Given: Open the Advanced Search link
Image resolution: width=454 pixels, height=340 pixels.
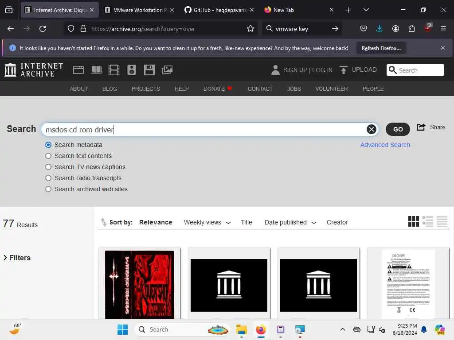Looking at the screenshot, I should (385, 145).
